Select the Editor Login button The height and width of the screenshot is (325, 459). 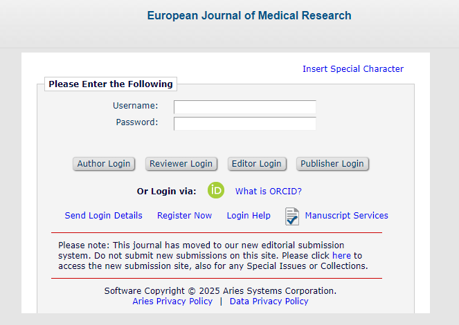click(257, 164)
